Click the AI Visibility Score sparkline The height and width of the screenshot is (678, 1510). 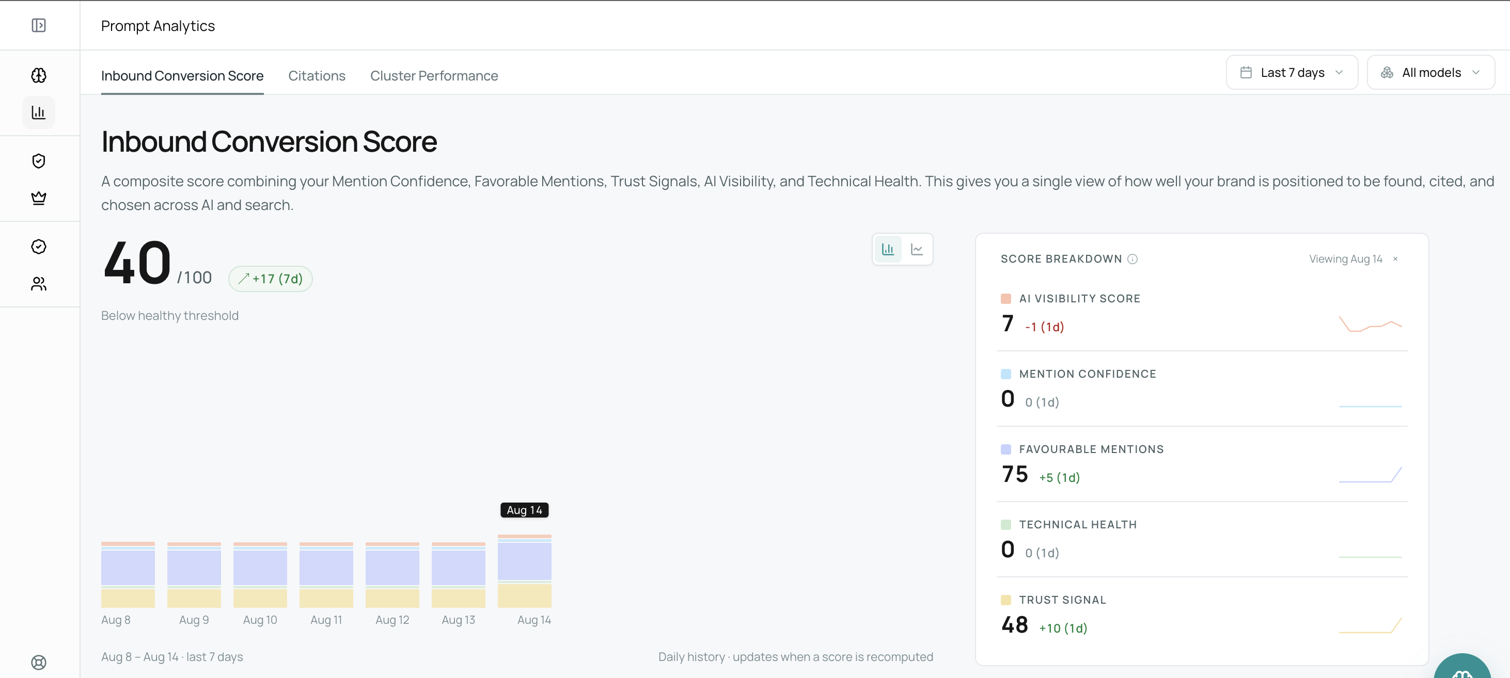[x=1371, y=324]
